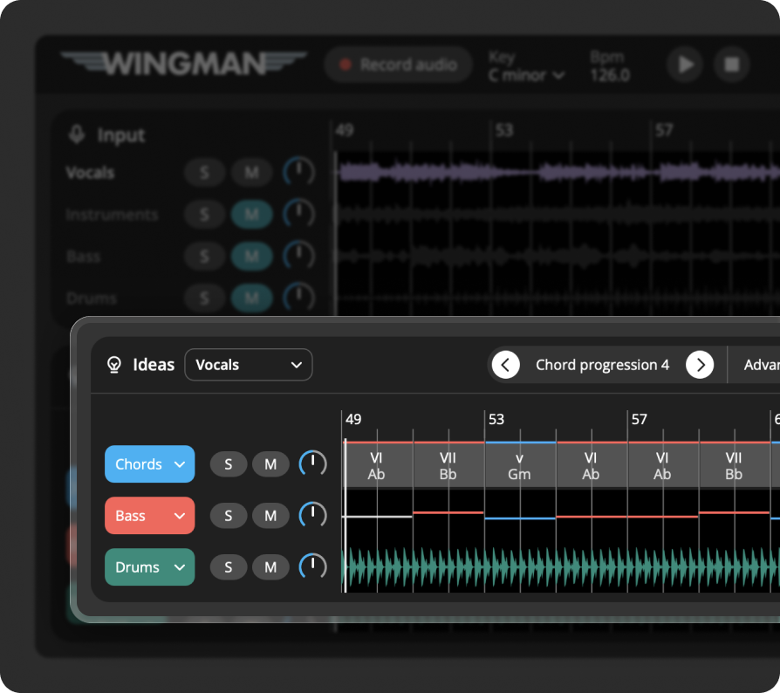Select the first VII Bb chord block
The image size is (780, 693).
point(448,465)
